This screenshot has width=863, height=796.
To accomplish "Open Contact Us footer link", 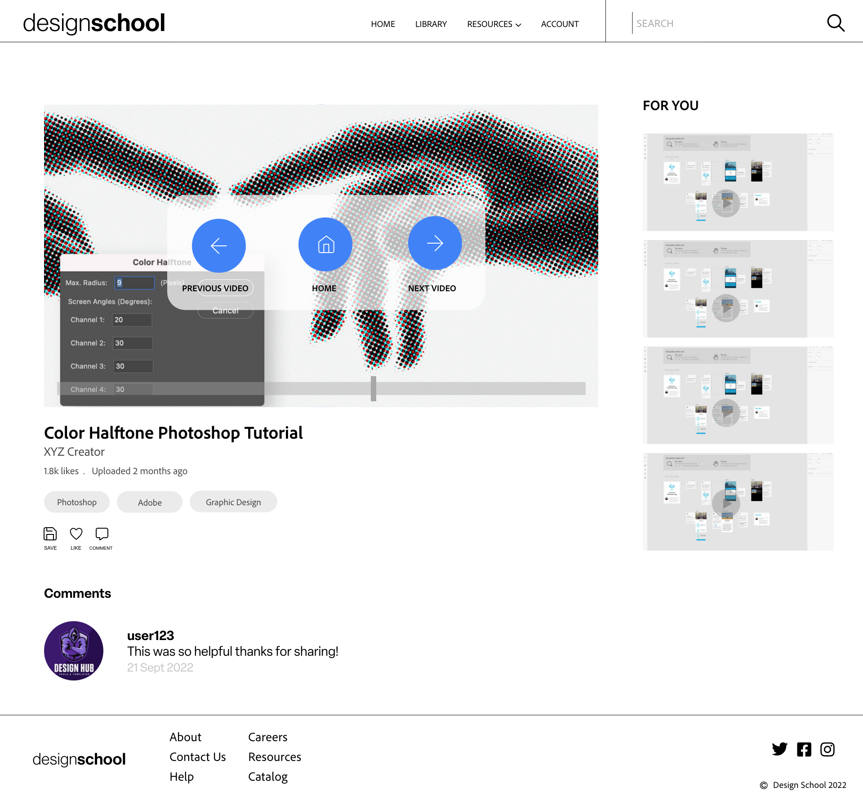I will point(198,757).
